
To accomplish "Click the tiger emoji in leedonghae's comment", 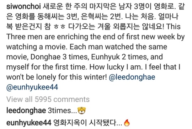I will tap(82, 111).
